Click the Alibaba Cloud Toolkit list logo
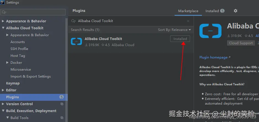 click(x=76, y=41)
